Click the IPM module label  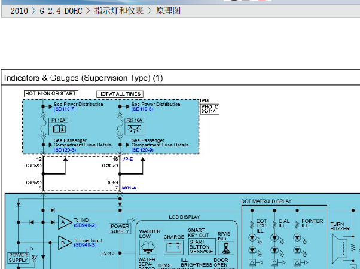(x=205, y=100)
